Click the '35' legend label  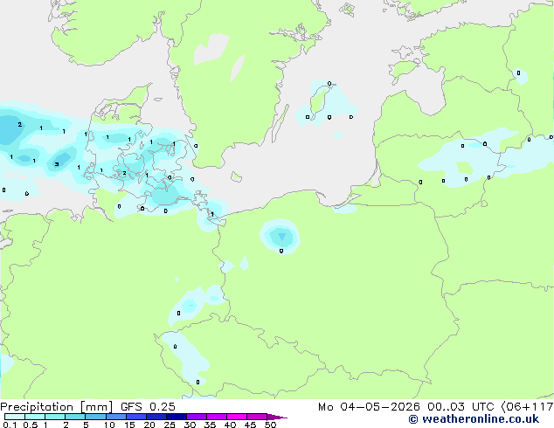coord(210,425)
